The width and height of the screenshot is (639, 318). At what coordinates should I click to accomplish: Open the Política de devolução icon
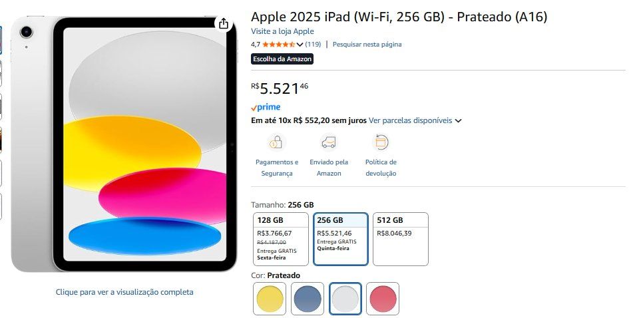point(381,142)
